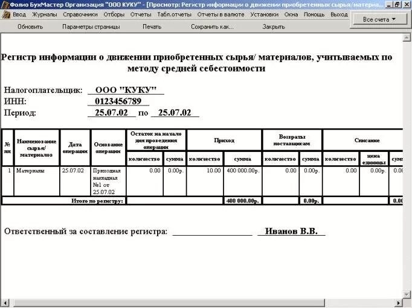Click the report title heading
The width and height of the screenshot is (412, 308).
[196, 63]
